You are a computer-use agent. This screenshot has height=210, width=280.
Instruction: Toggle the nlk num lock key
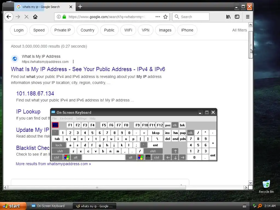tap(190, 133)
